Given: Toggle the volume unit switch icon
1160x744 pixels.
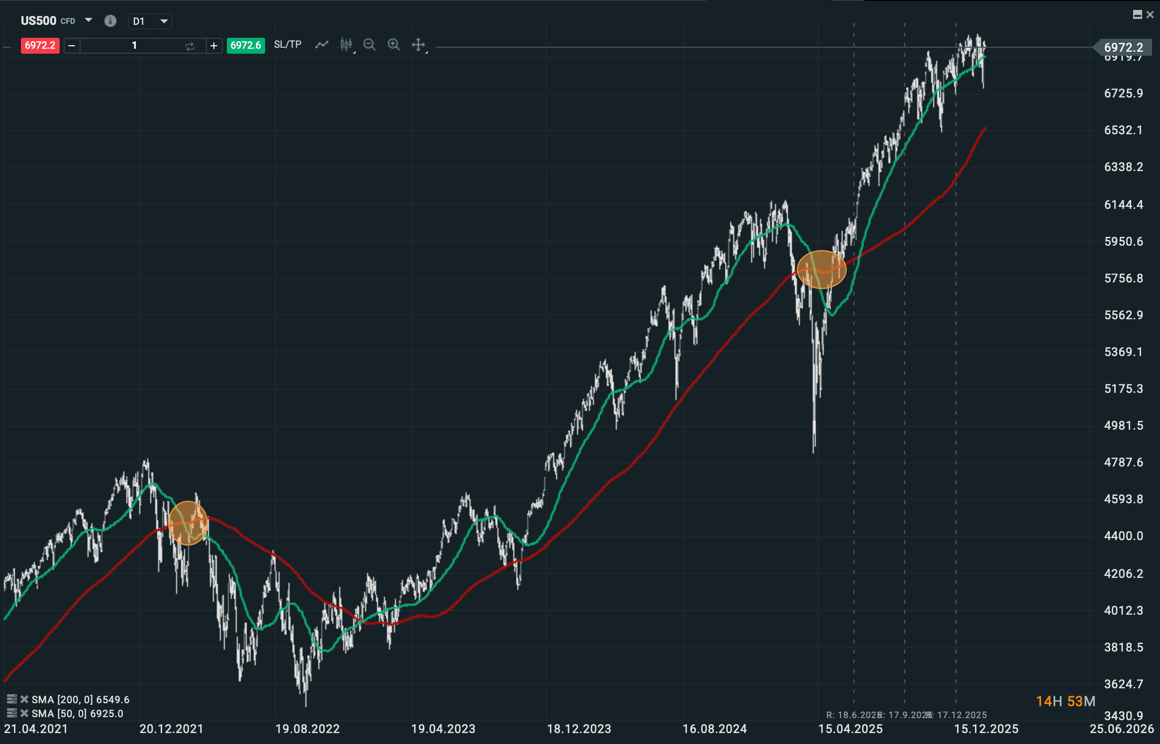Looking at the screenshot, I should tap(190, 46).
